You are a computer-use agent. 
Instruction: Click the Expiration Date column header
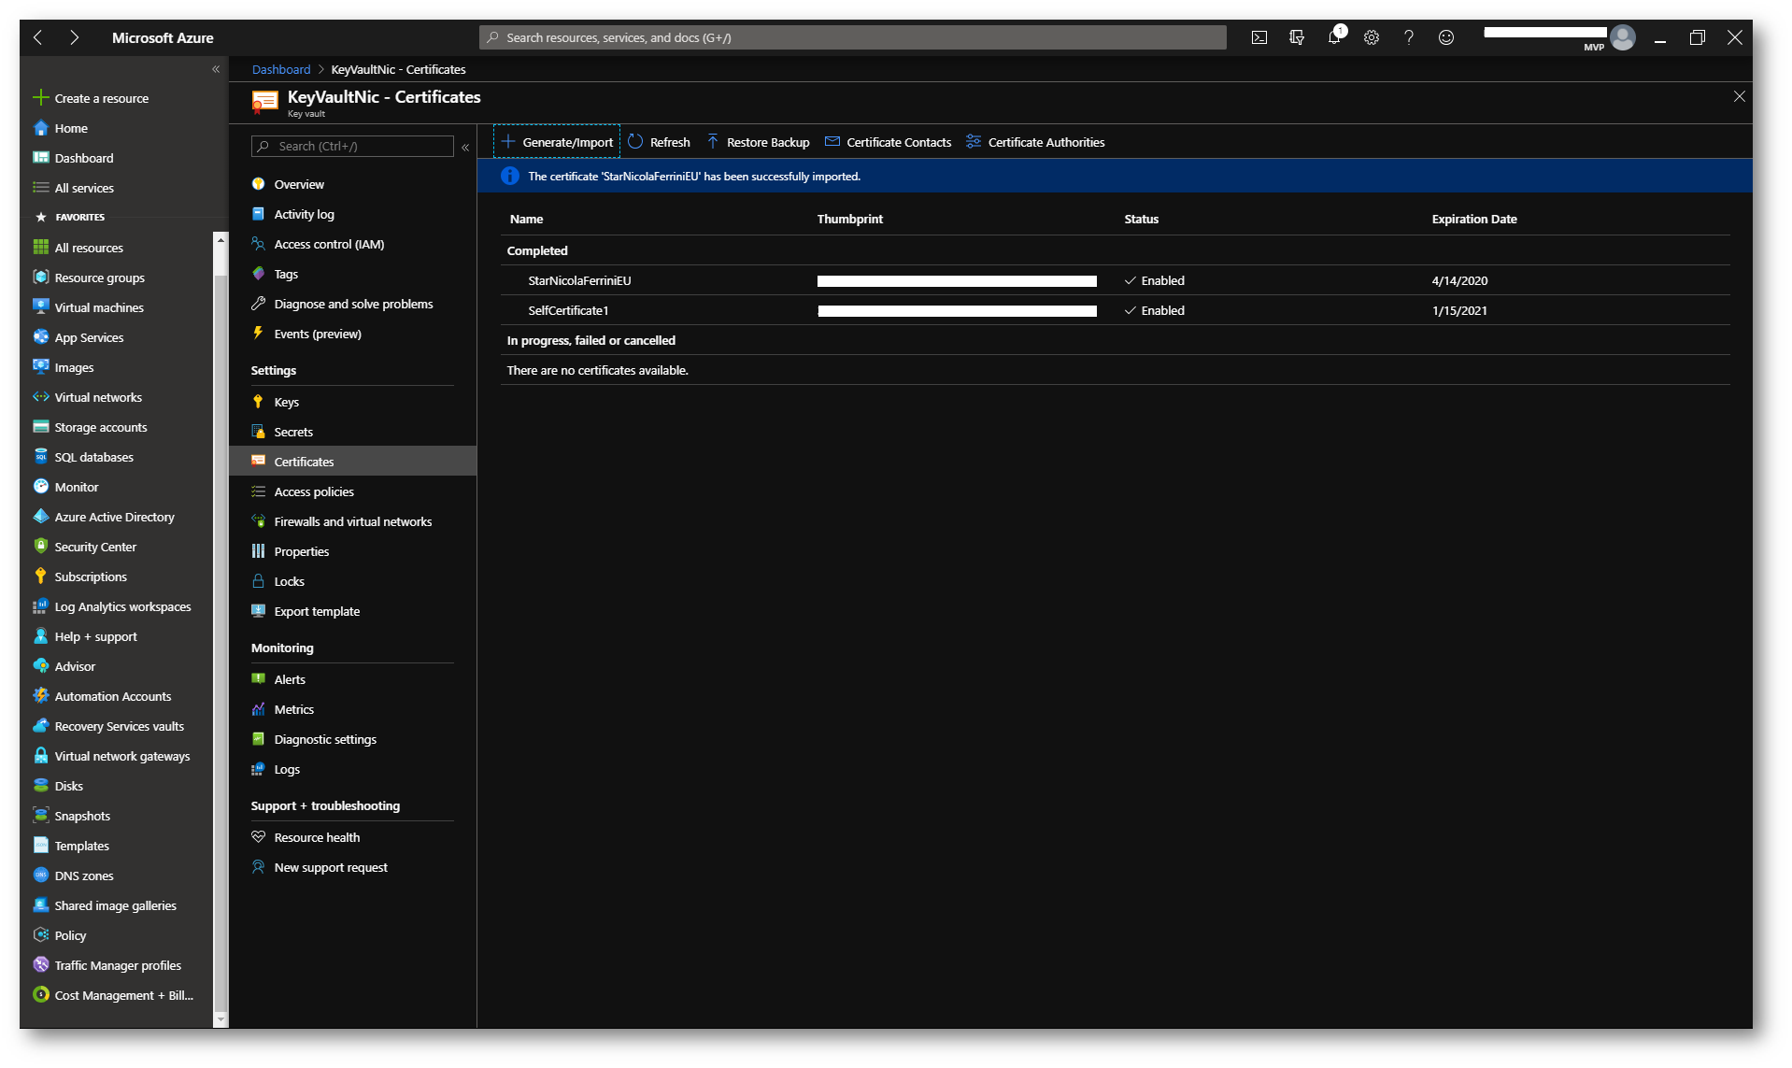click(1473, 219)
